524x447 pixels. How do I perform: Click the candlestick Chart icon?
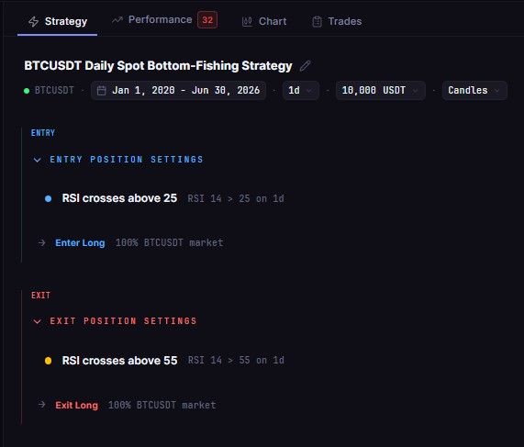[247, 22]
